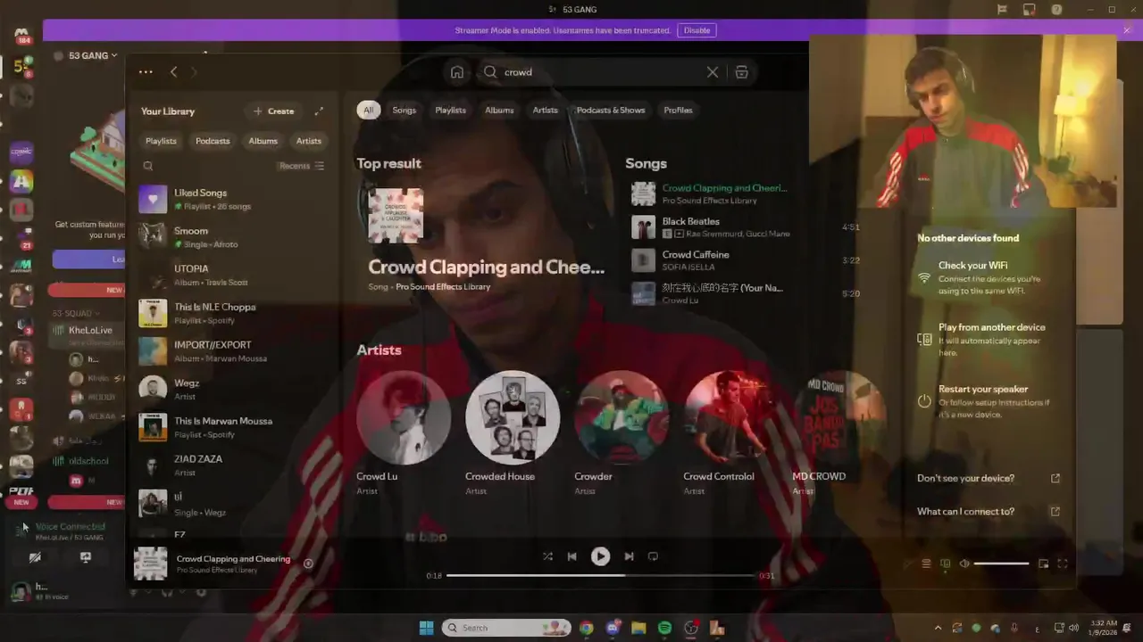This screenshot has width=1143, height=642.
Task: Navigate back with the left arrow
Action: [174, 72]
